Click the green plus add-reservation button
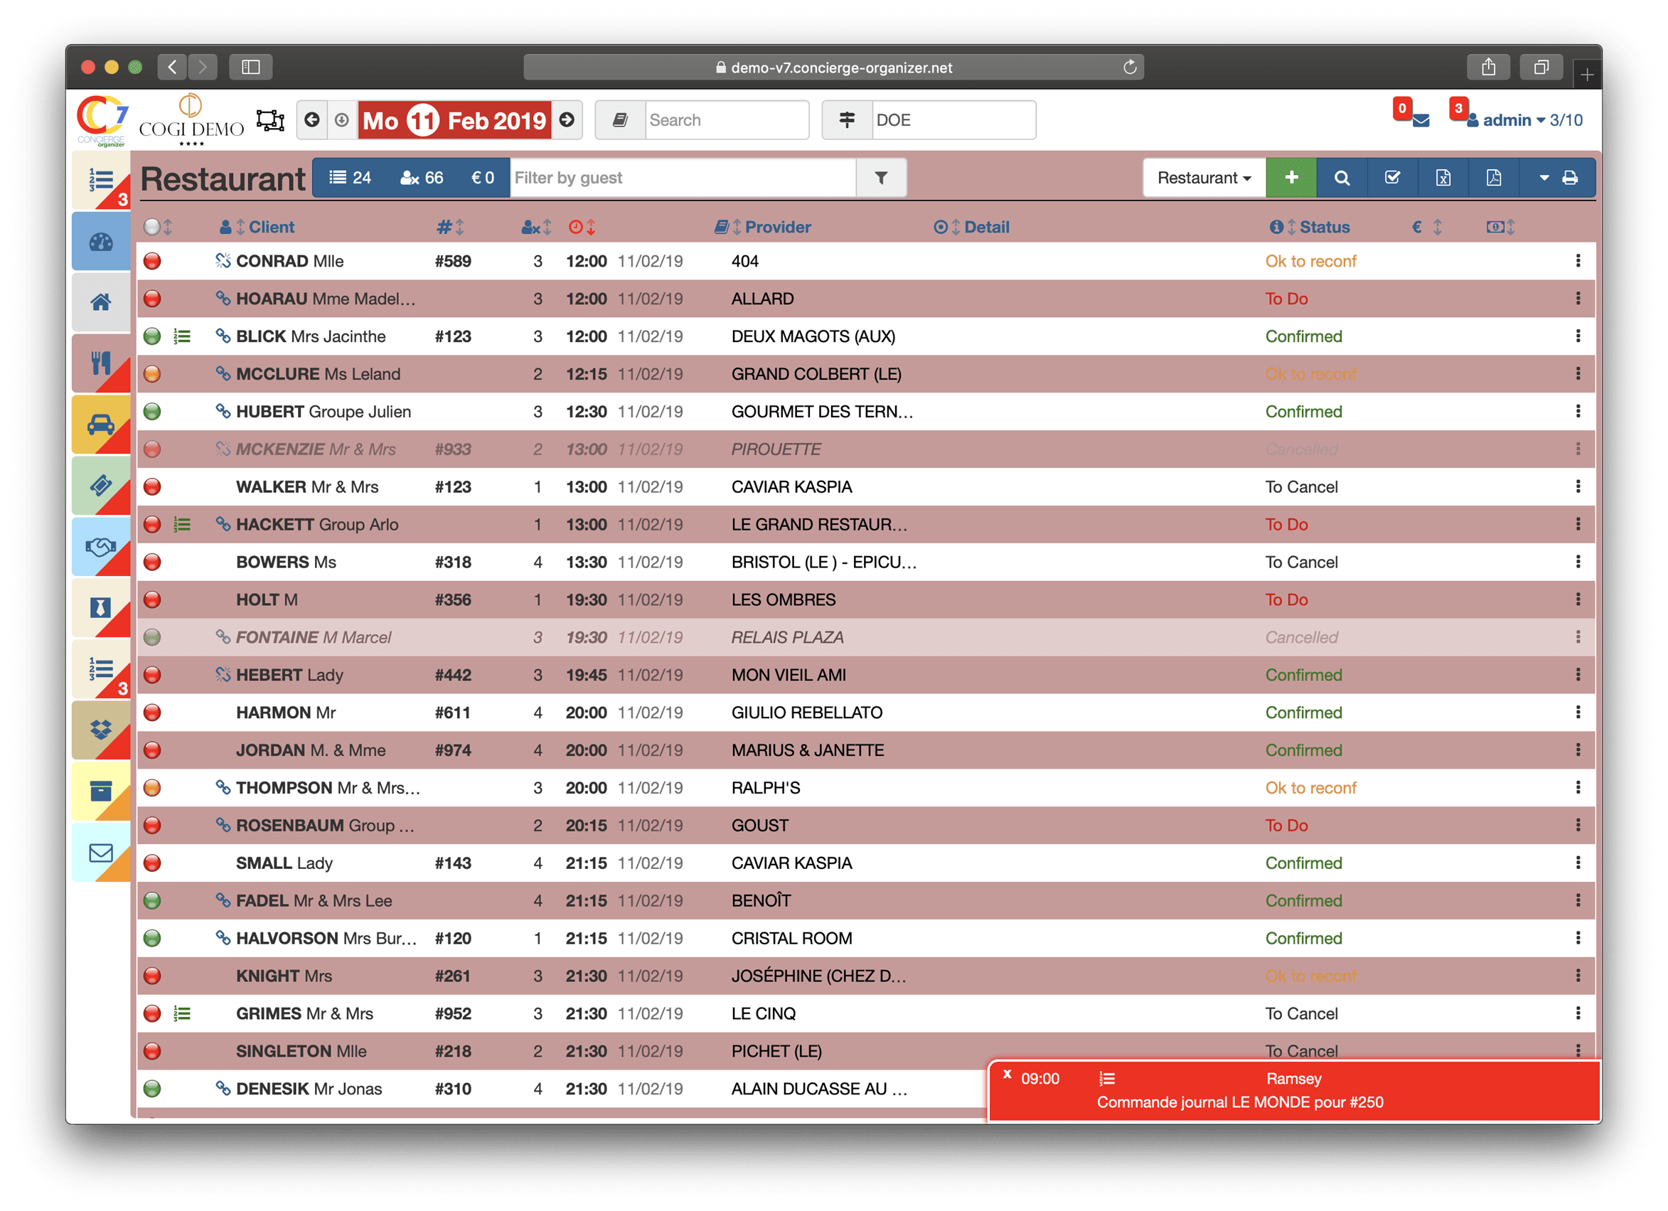Image resolution: width=1668 pixels, height=1211 pixels. 1290,177
